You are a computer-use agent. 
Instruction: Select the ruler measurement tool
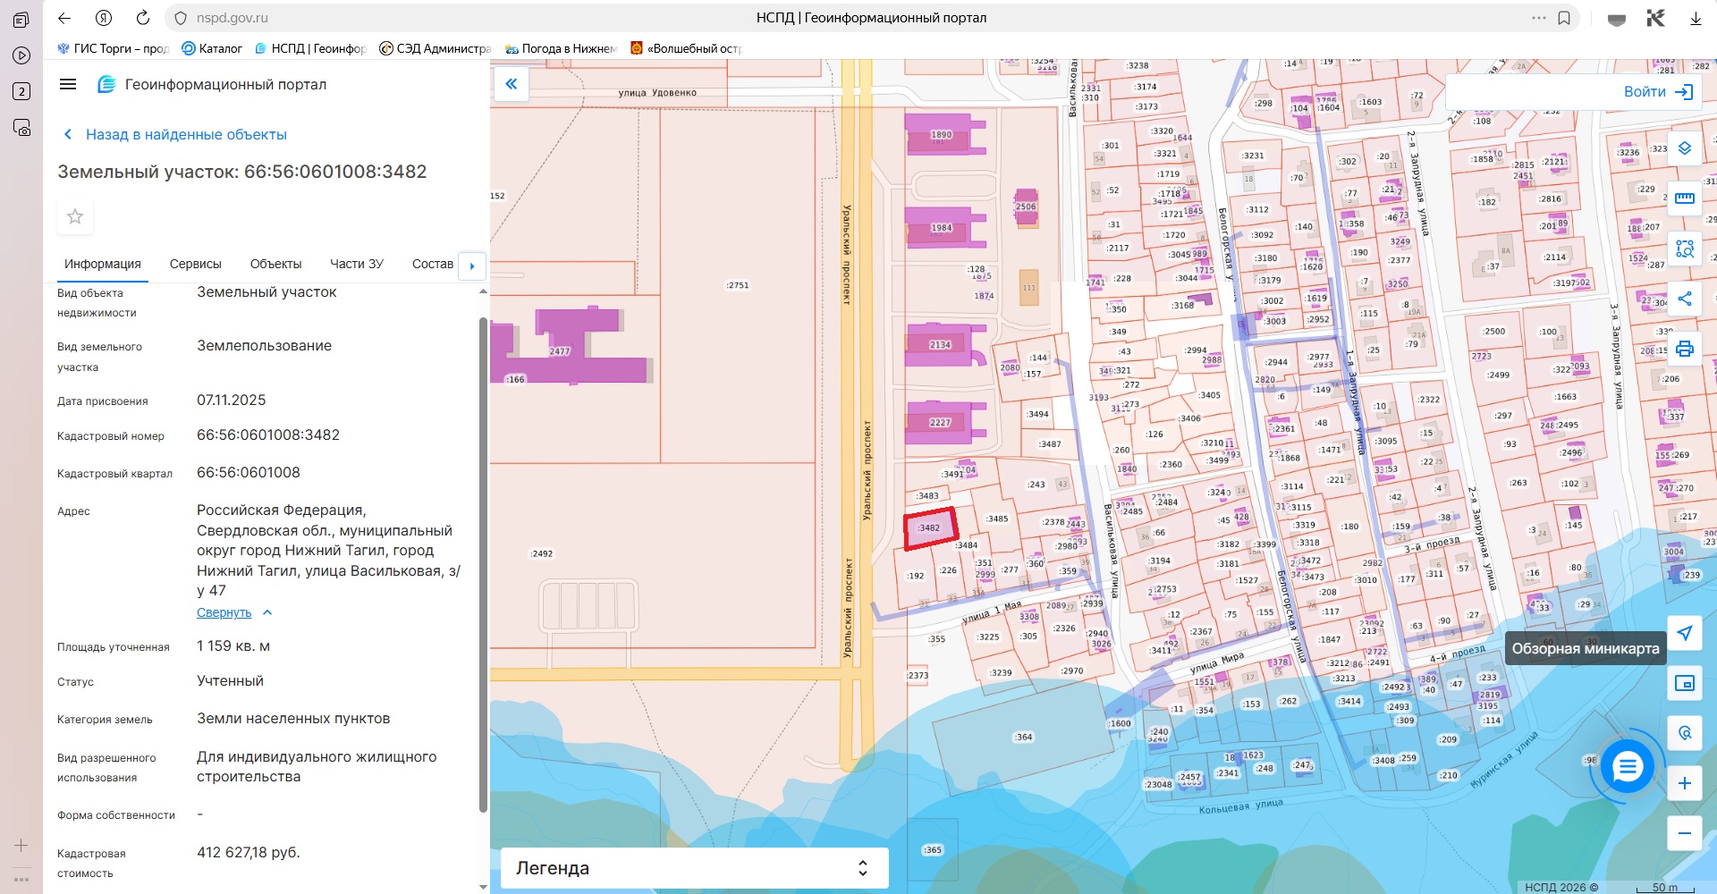tap(1684, 198)
